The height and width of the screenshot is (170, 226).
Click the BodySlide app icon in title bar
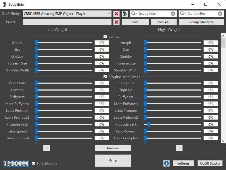pos(5,5)
